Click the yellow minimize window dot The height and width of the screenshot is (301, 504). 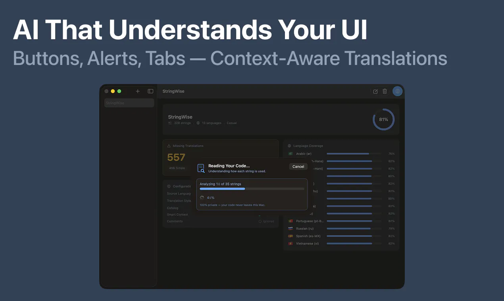[113, 91]
